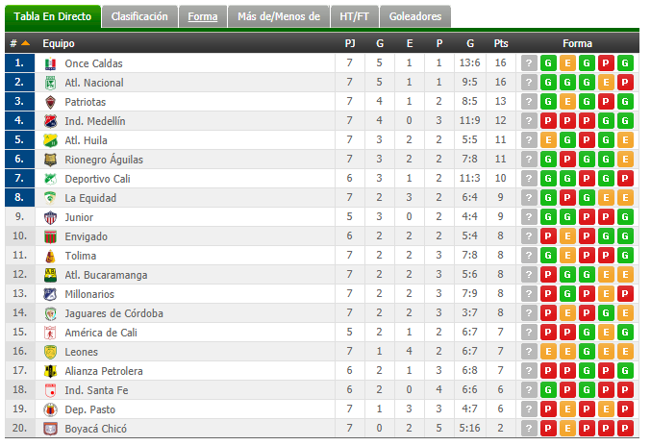Open the Deportivo Cali team link
The image size is (651, 446).
click(x=97, y=179)
